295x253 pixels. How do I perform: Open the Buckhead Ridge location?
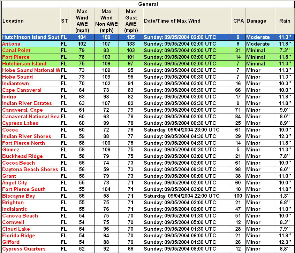[22, 156]
